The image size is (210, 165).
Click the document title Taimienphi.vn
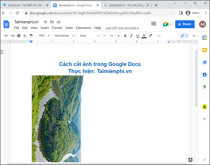coord(26,22)
